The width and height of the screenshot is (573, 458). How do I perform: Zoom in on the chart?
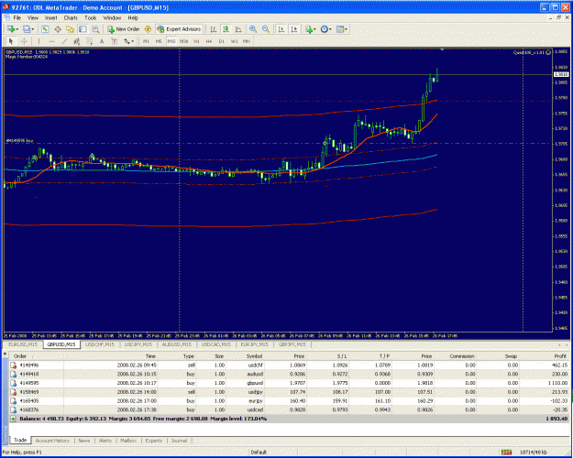[x=253, y=29]
